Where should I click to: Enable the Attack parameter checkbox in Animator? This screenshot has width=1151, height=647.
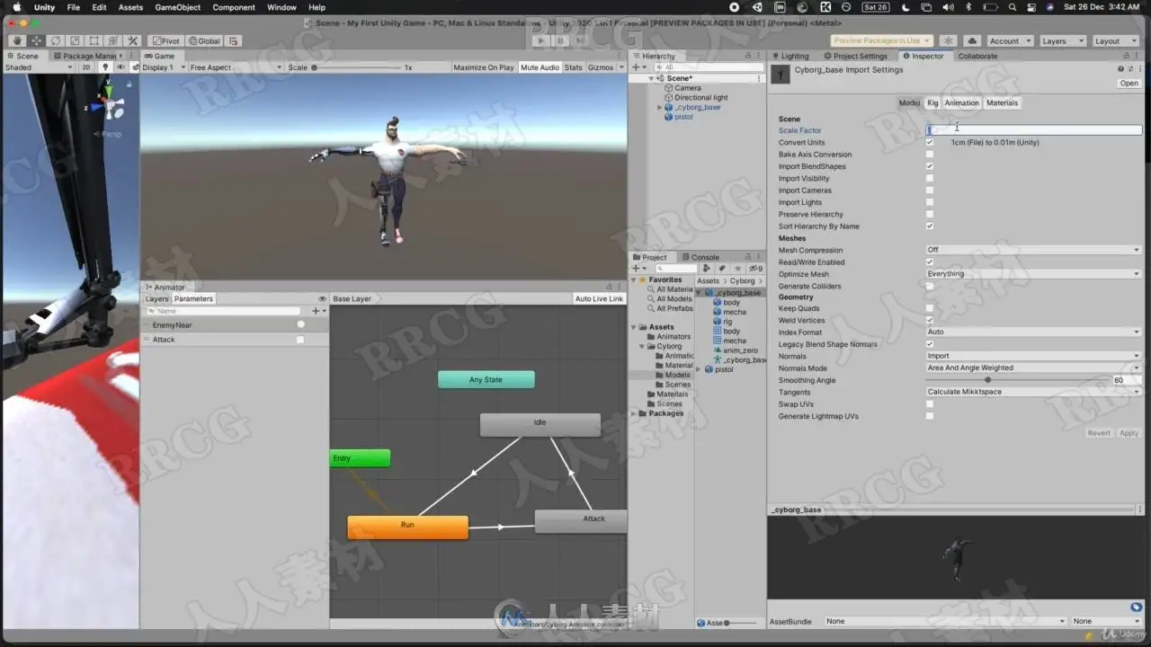tap(300, 340)
